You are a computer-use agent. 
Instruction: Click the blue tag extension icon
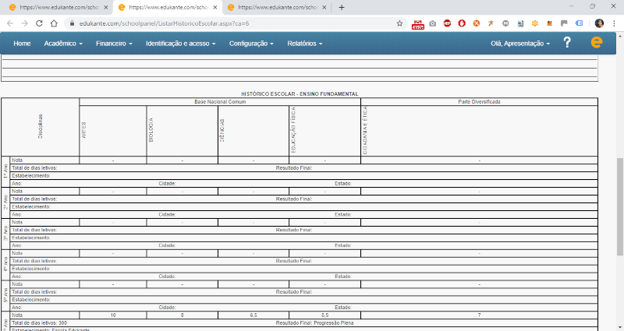tap(579, 23)
